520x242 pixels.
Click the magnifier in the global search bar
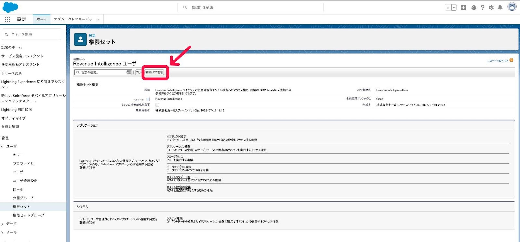[185, 7]
